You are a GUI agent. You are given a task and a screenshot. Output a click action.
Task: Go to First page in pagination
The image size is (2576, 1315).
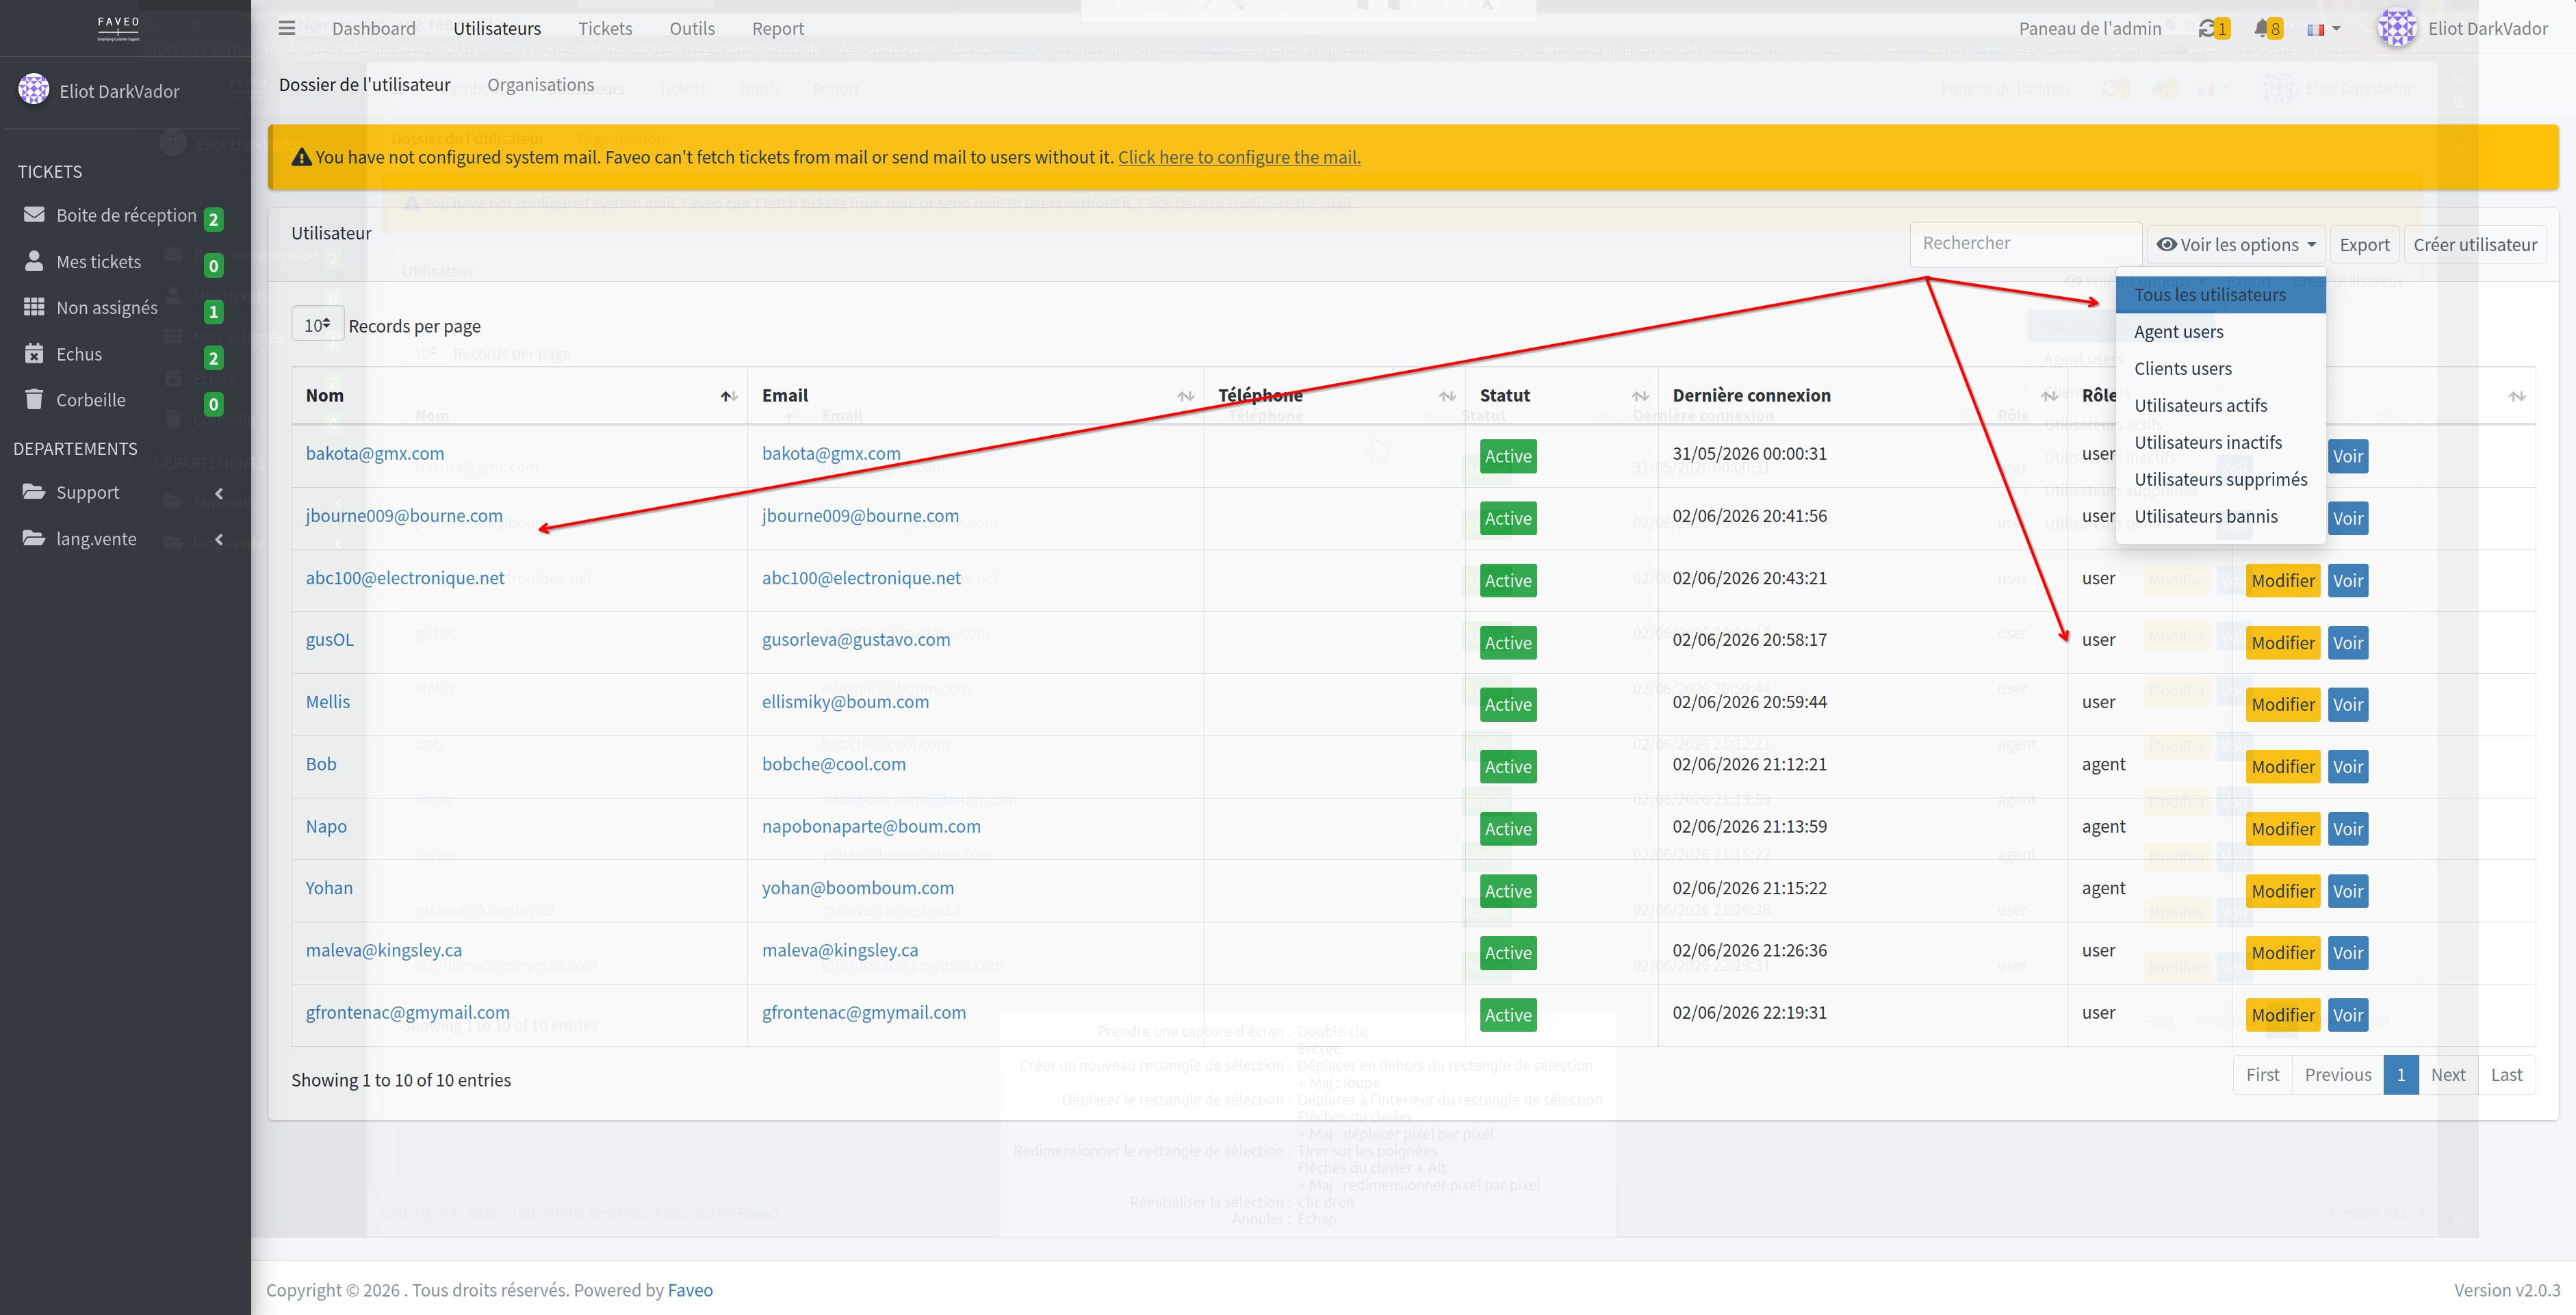(x=2263, y=1074)
